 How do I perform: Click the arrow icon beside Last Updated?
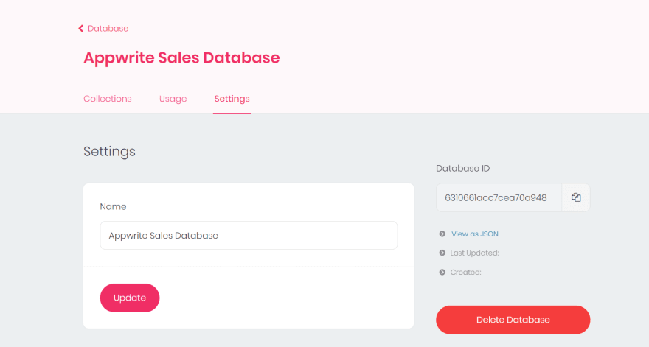click(x=442, y=253)
